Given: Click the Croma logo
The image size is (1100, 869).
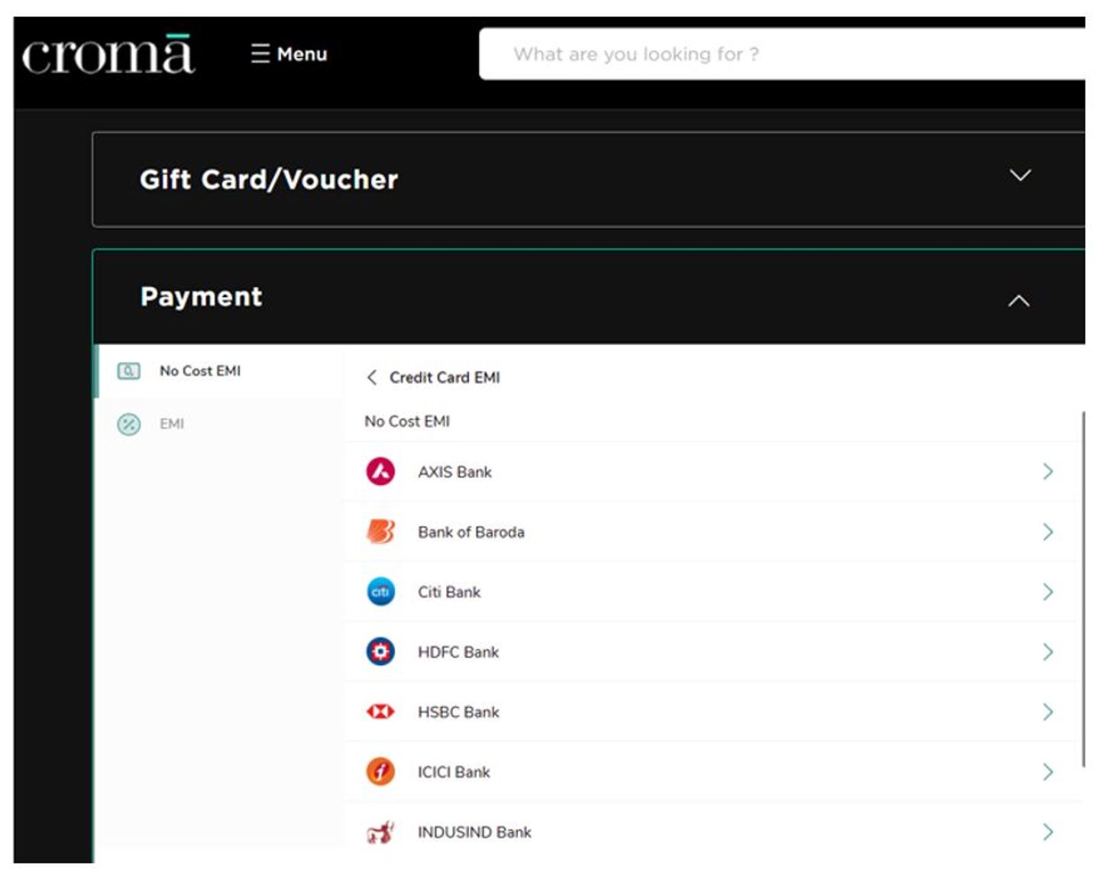Looking at the screenshot, I should tap(108, 55).
